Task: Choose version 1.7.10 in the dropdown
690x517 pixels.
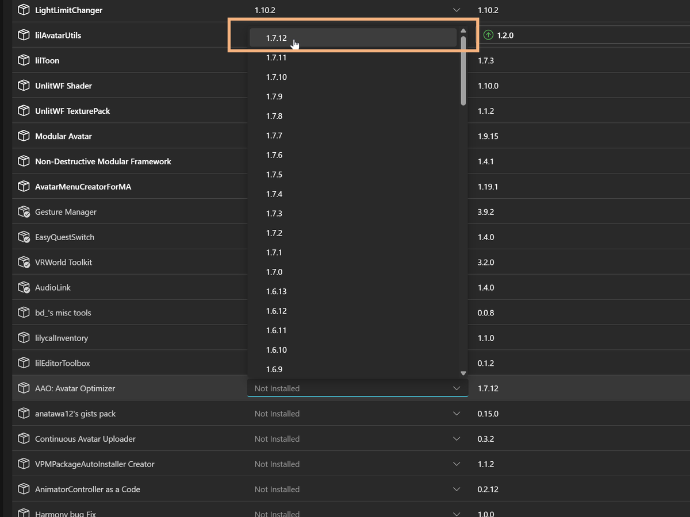Action: pos(353,77)
